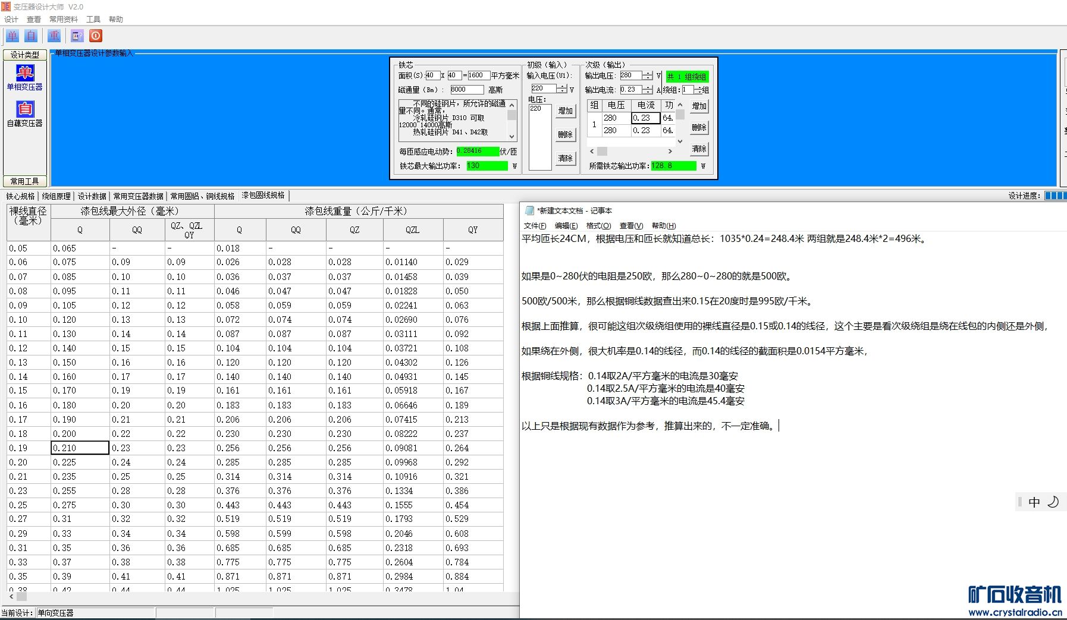This screenshot has width=1067, height=620.
Task: Decrease 输出电流 using the down stepper arrow
Action: pyautogui.click(x=648, y=92)
